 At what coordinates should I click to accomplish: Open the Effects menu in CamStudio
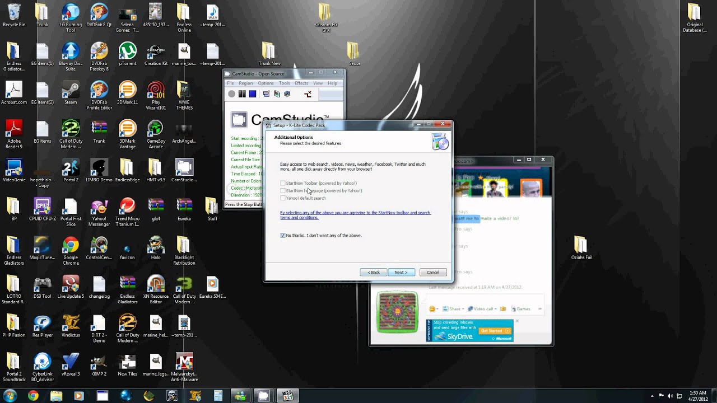(x=301, y=83)
